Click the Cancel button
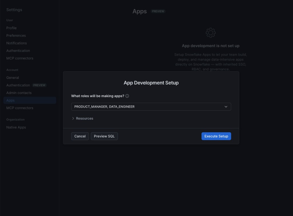293x216 pixels. click(80, 136)
